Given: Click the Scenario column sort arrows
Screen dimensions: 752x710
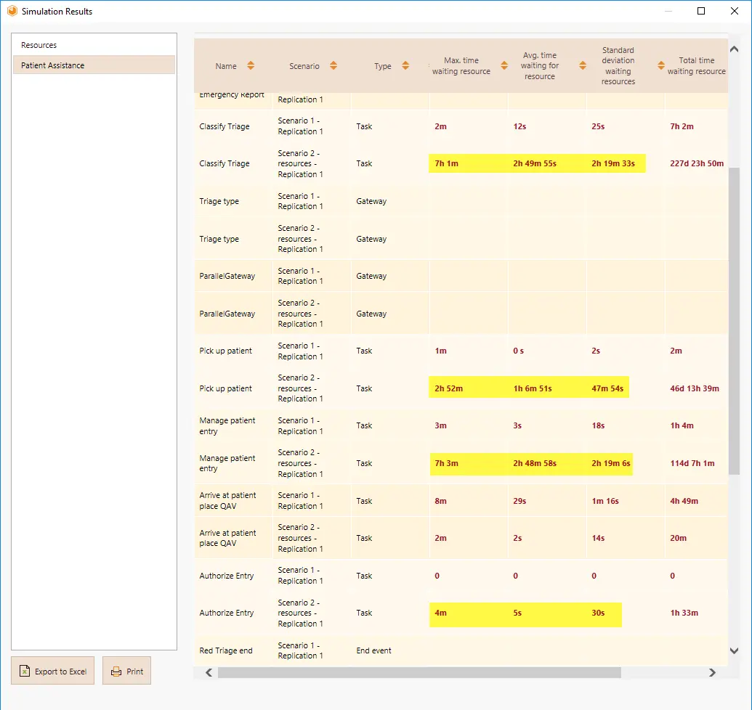Looking at the screenshot, I should (x=333, y=65).
